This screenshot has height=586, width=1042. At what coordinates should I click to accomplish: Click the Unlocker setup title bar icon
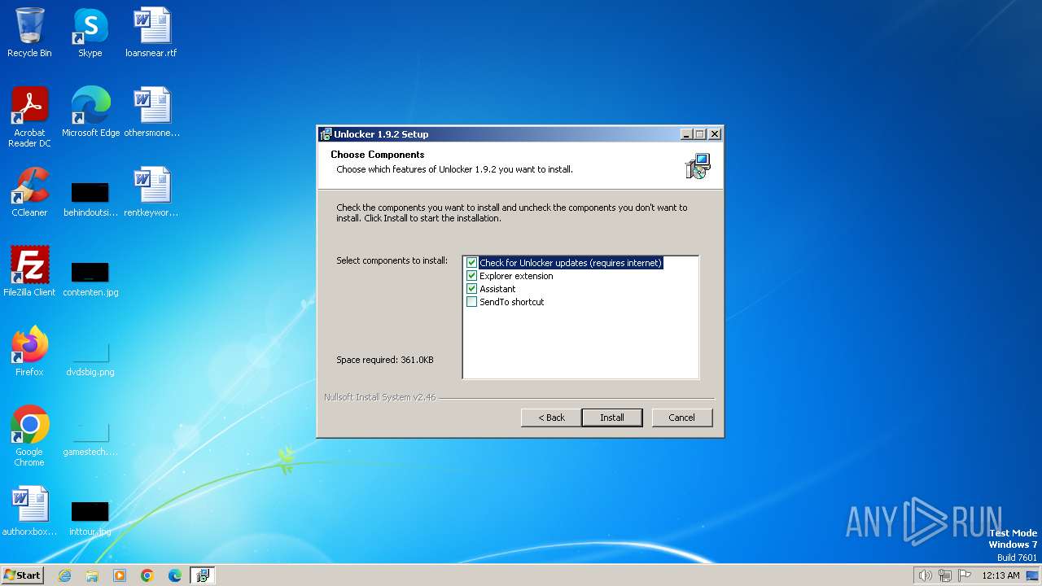[x=326, y=134]
